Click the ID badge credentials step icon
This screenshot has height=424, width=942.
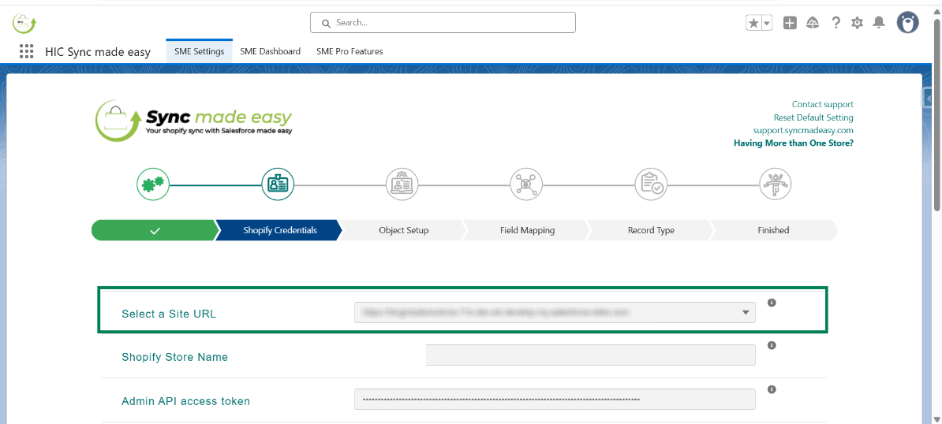coord(278,184)
